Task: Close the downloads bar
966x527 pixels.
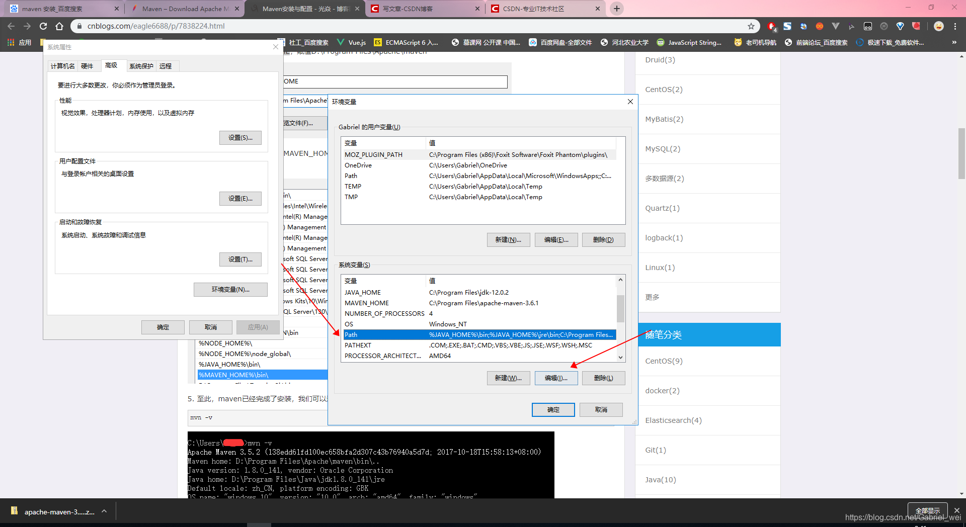Action: pyautogui.click(x=957, y=510)
